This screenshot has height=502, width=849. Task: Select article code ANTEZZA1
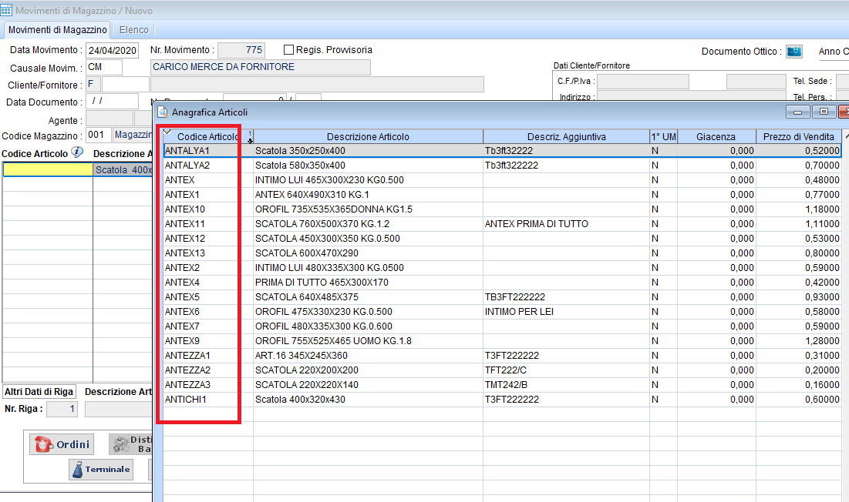pos(187,355)
